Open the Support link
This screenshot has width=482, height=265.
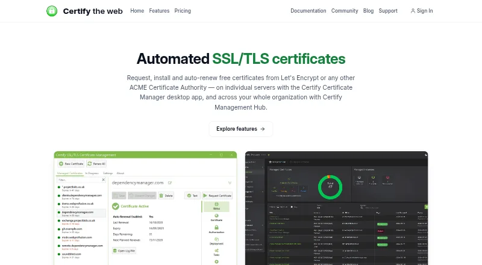click(388, 11)
